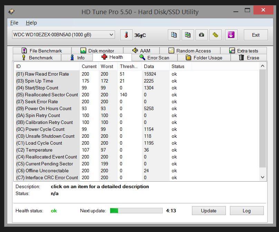
Task: Minimize the HD Tune Pro window
Action: click(x=236, y=10)
